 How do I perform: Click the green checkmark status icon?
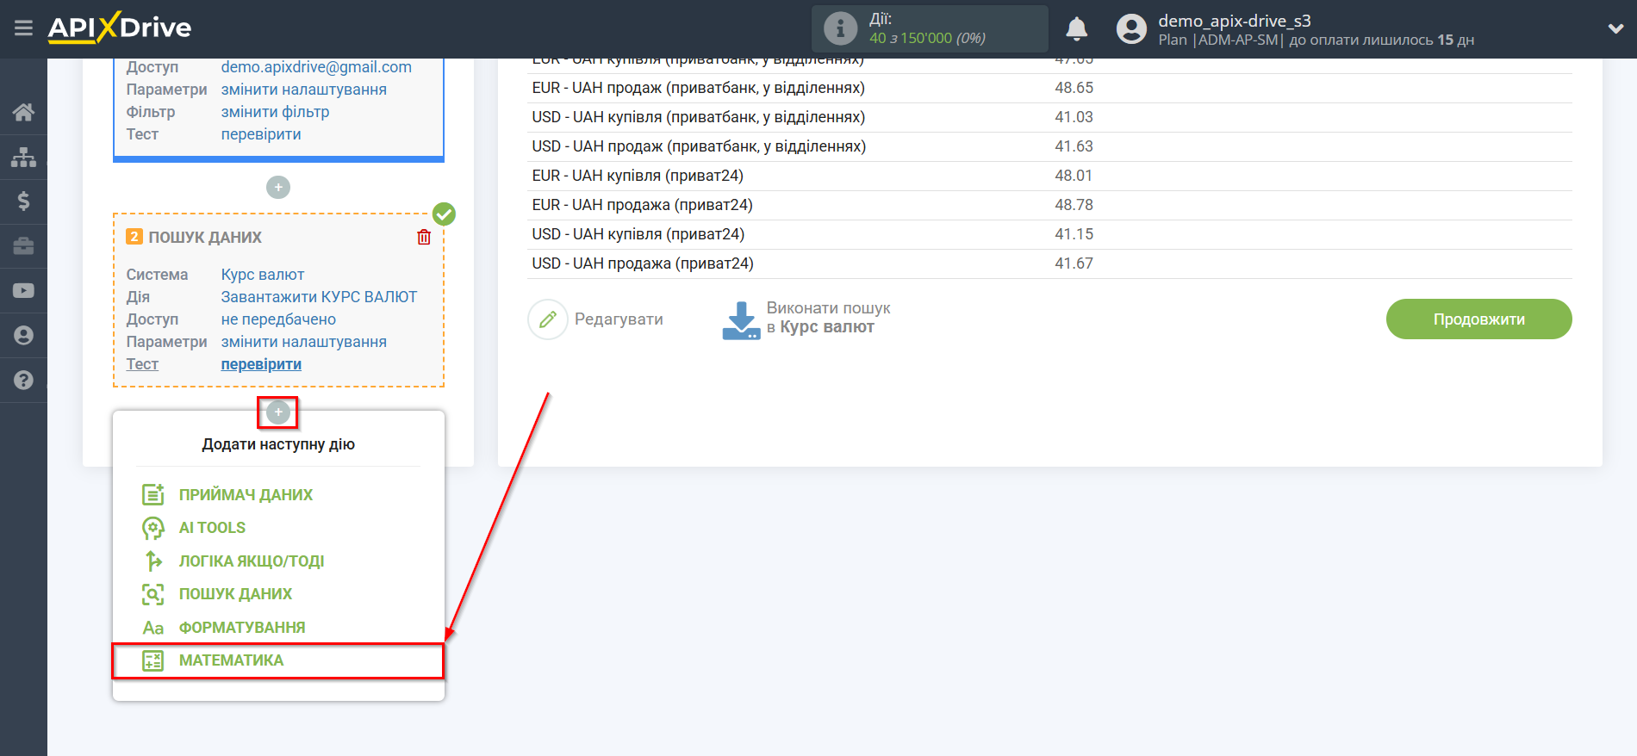[x=444, y=214]
